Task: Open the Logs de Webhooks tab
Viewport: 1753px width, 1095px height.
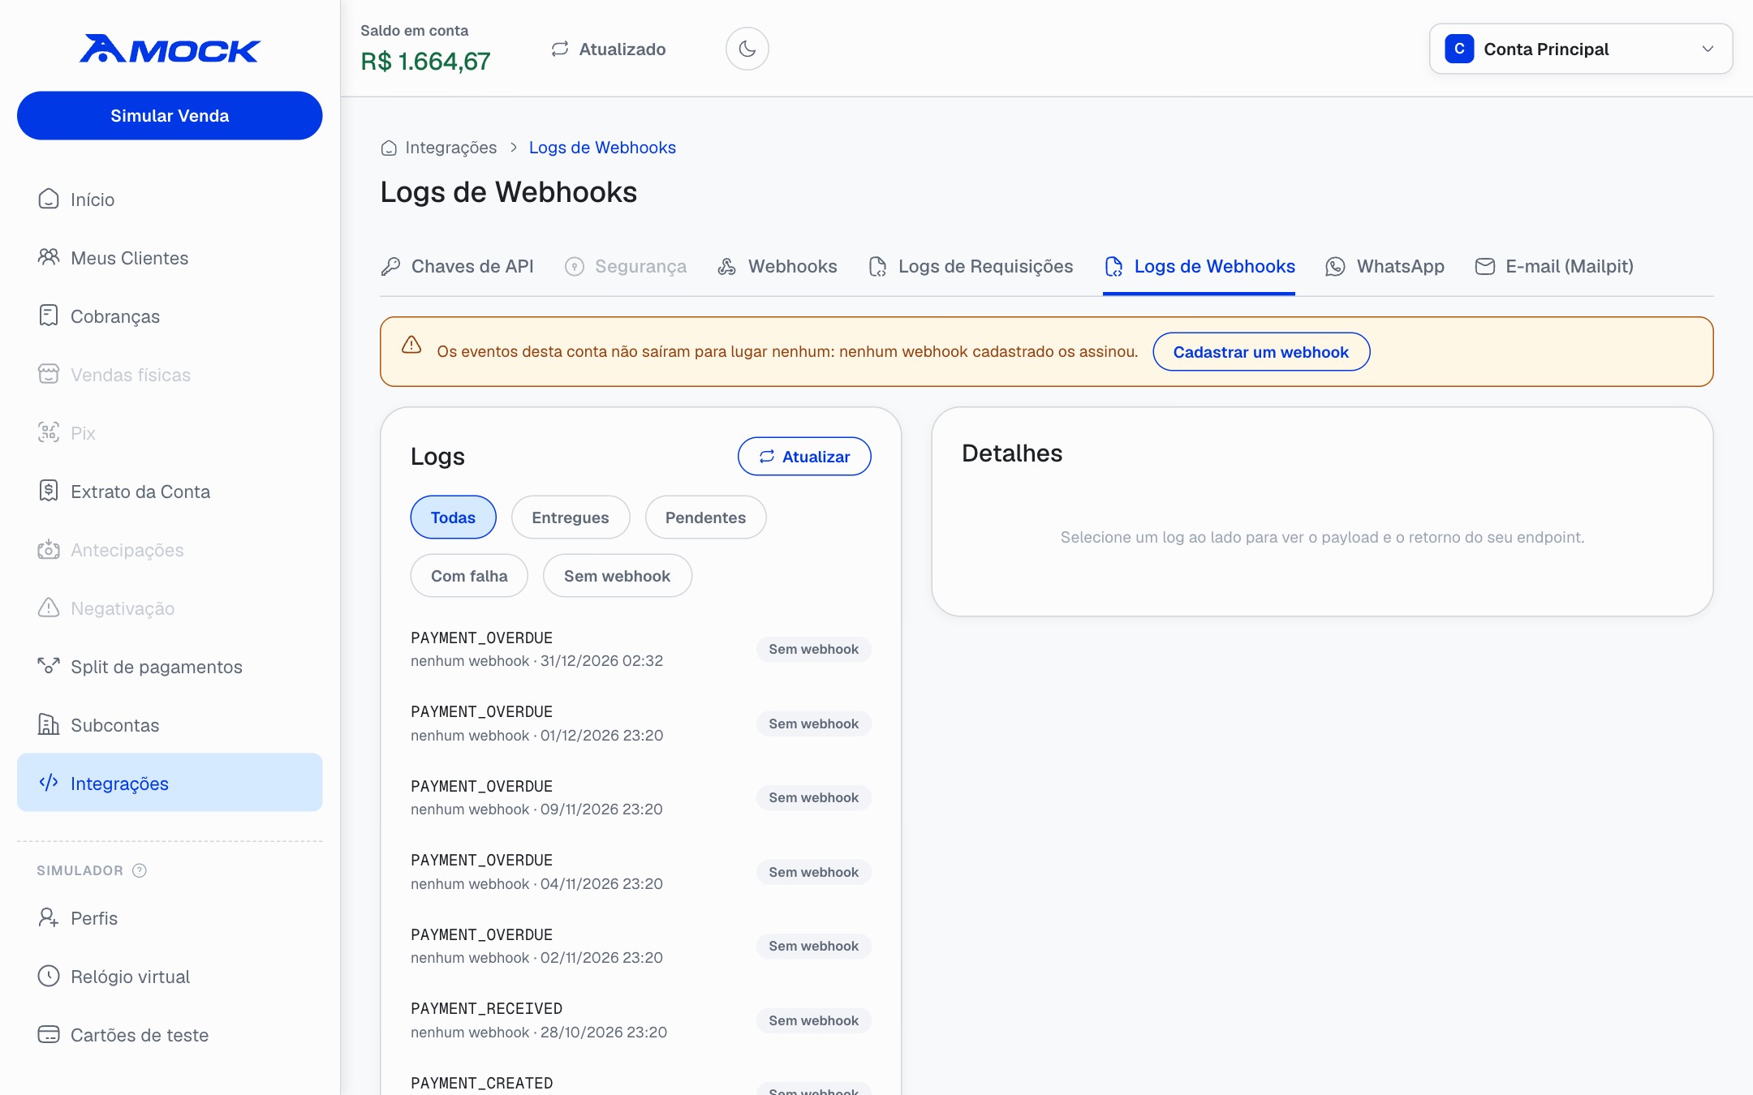Action: click(x=1199, y=266)
